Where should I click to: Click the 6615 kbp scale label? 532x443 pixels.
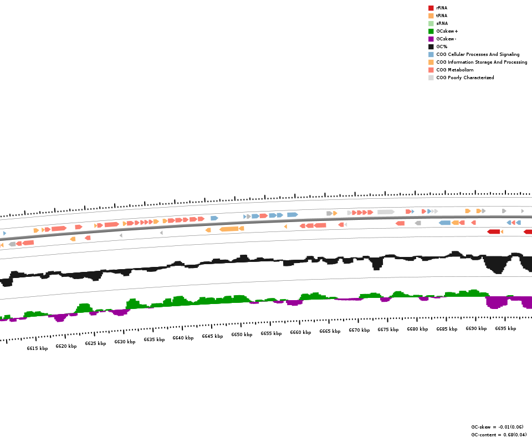pos(37,348)
